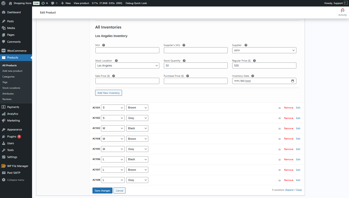Screen dimensions: 349x198
Task: Close all variations link
Action: [298, 190]
